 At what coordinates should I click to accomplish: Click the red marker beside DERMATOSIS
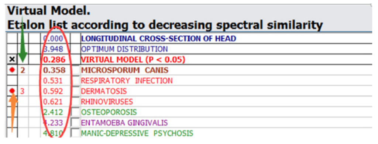12,91
